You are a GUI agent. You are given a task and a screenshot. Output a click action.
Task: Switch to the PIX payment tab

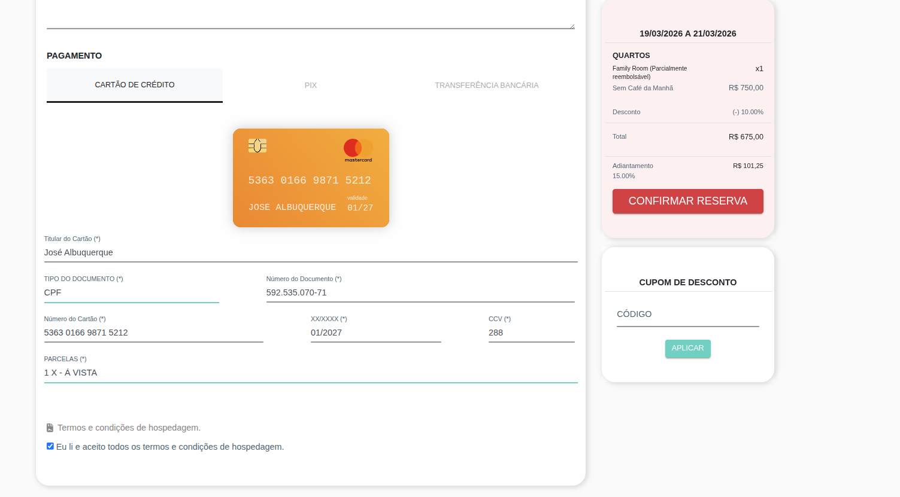click(310, 86)
